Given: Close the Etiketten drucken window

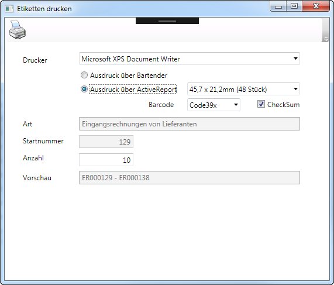Looking at the screenshot, I should (x=316, y=6).
